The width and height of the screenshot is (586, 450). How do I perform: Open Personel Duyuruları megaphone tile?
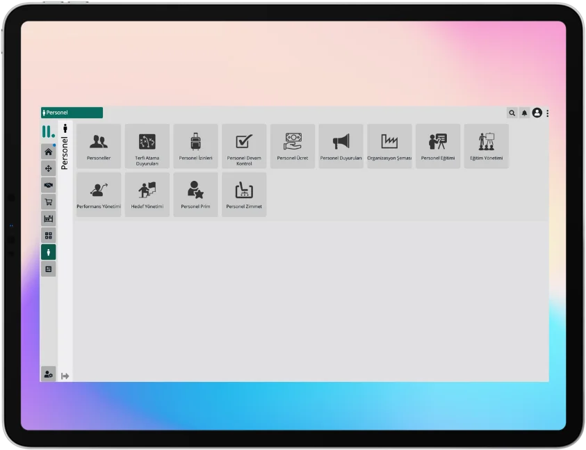(341, 146)
